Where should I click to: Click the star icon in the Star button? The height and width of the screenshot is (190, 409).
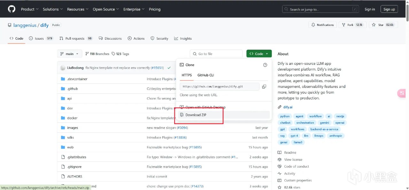[x=374, y=25]
